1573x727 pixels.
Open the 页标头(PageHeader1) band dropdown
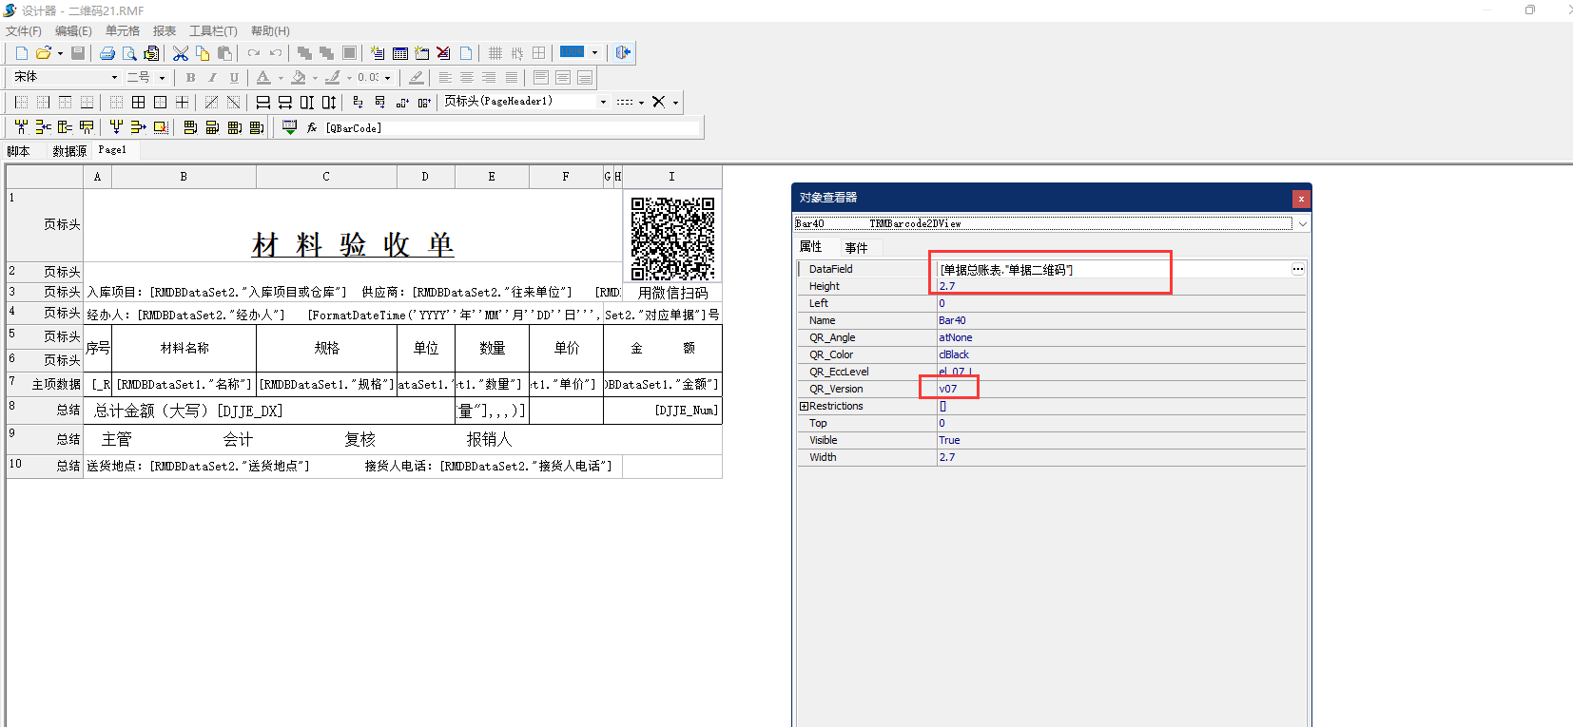click(603, 102)
